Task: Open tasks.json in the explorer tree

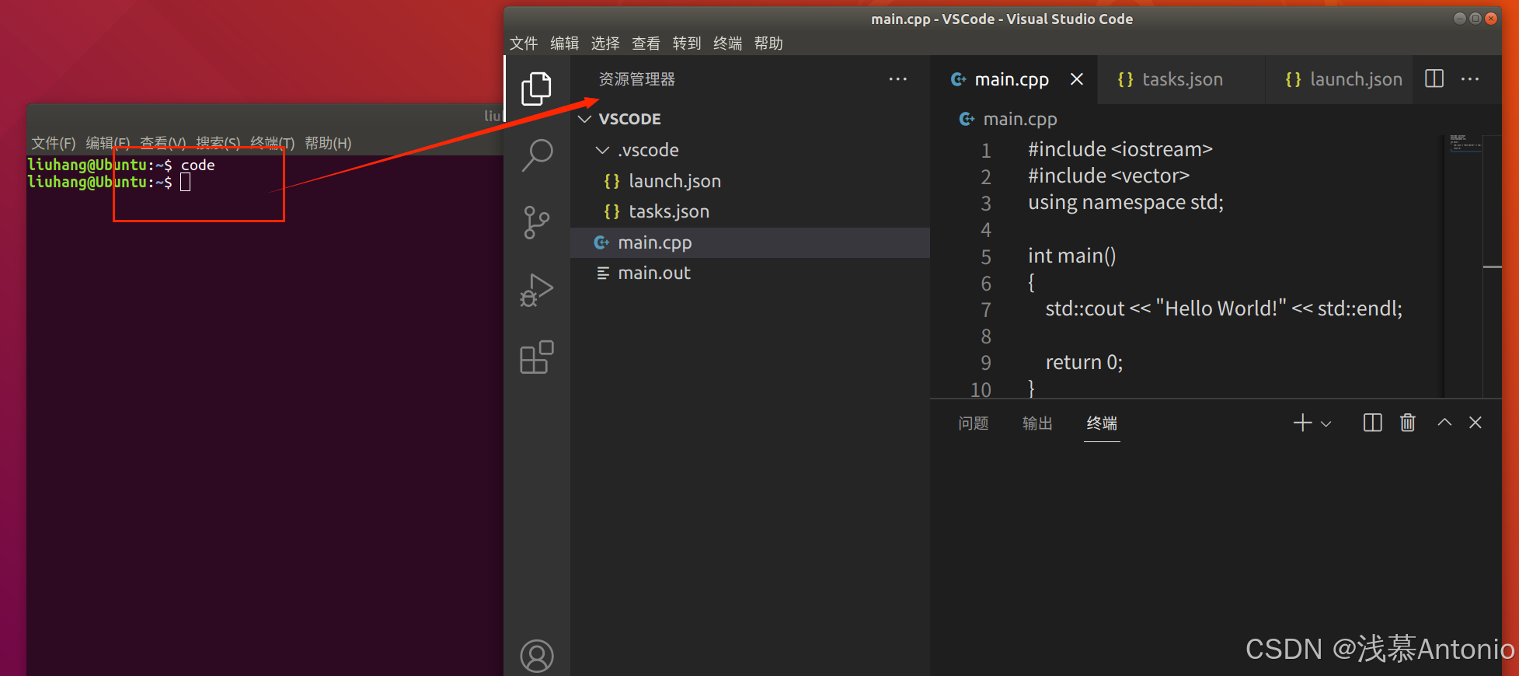Action: 750,211
